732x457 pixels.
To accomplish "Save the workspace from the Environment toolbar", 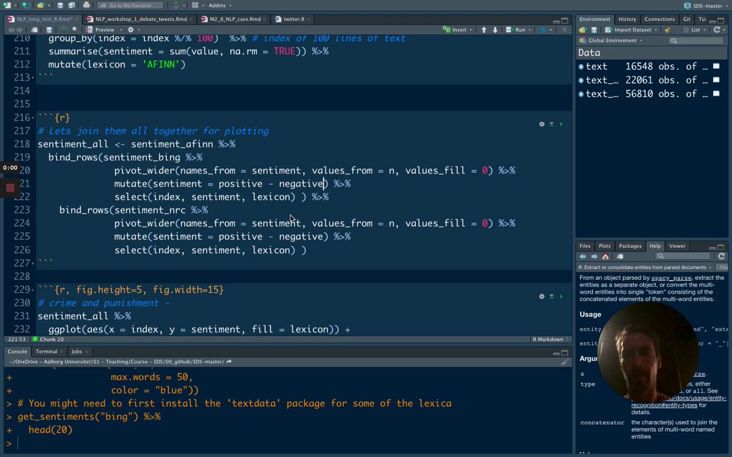I will click(594, 30).
